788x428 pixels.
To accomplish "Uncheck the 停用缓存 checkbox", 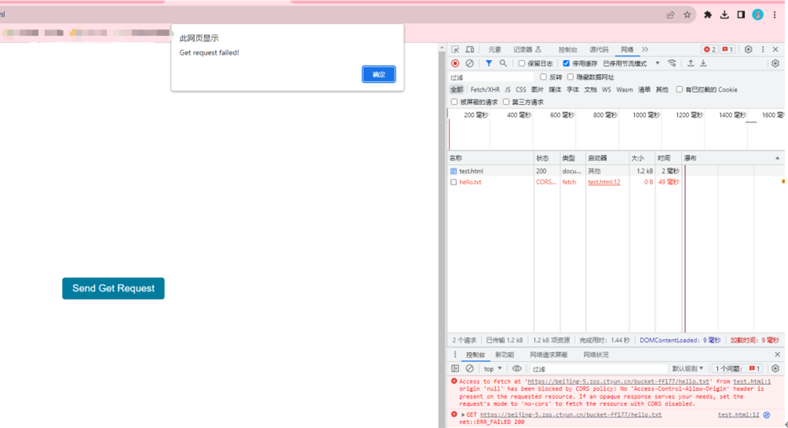I will click(x=566, y=64).
